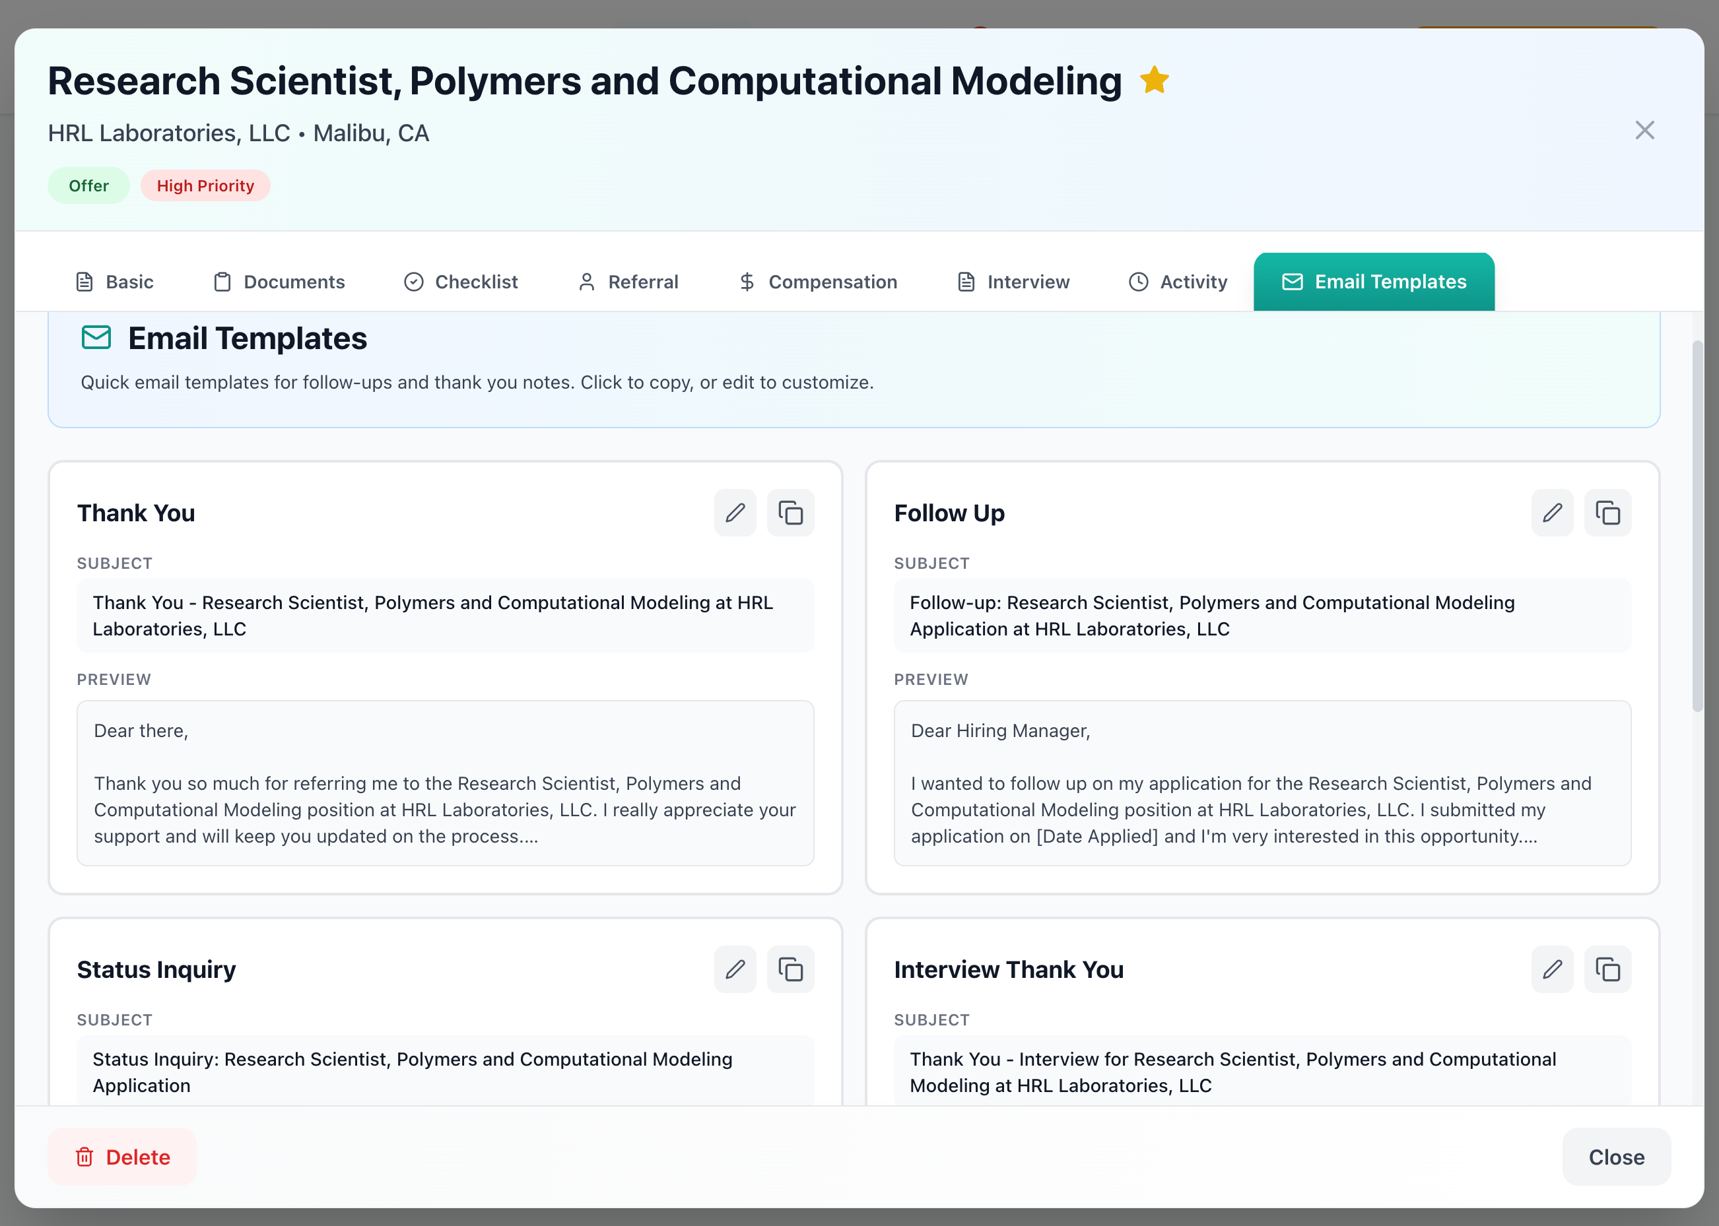Switch to the Basic tab
The height and width of the screenshot is (1226, 1719).
tap(115, 282)
